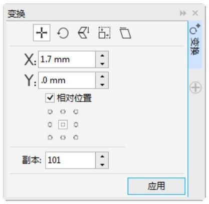
Task: Select the Size transform icon
Action: point(104,33)
